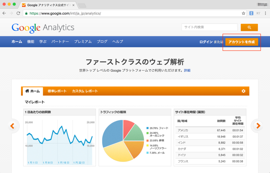This screenshot has height=173, width=270.
Task: Open the ヘルプ navigation item
Action: 118,42
